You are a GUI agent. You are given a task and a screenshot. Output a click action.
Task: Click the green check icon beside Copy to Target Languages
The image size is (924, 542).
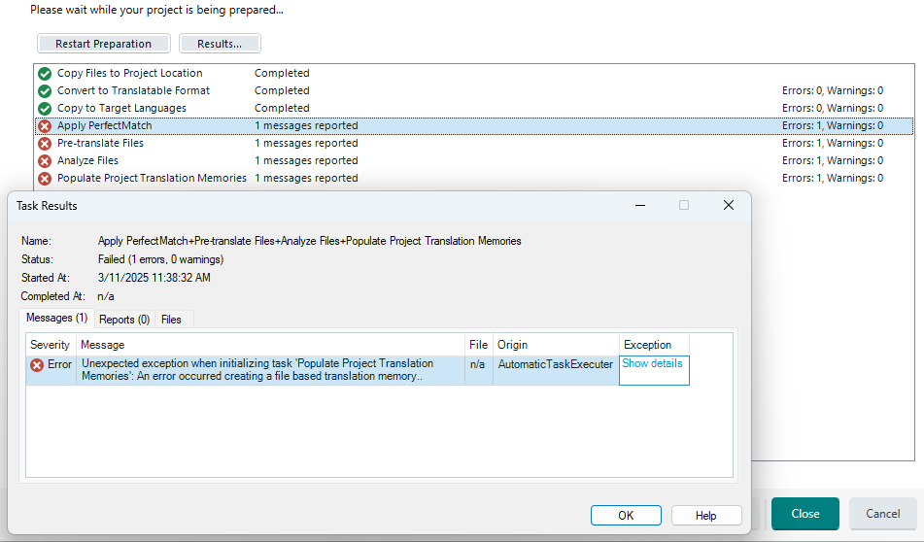[45, 109]
